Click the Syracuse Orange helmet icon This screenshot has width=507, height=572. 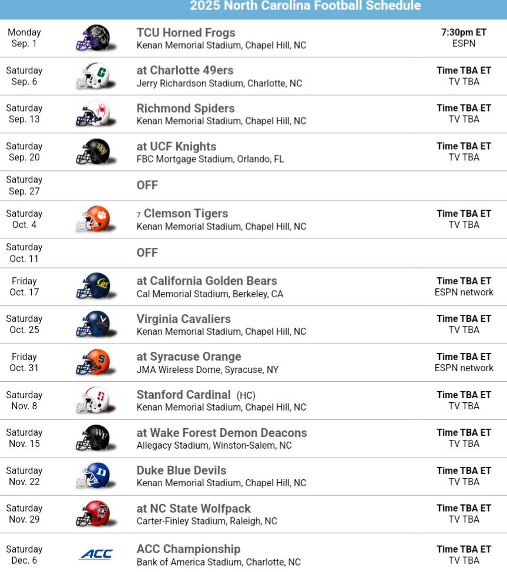click(x=93, y=362)
